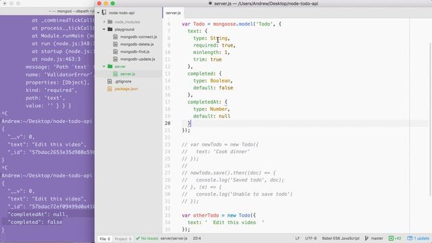The width and height of the screenshot is (432, 243).
Task: Click the package.json file icon
Action: click(x=109, y=88)
